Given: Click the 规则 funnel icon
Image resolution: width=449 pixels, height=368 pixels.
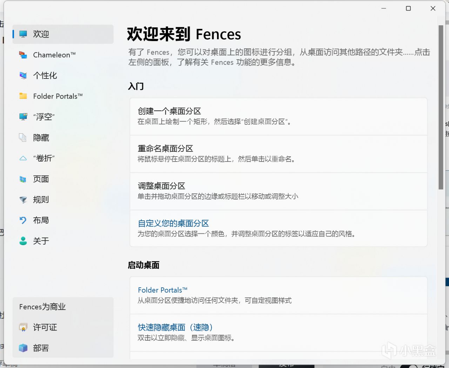Looking at the screenshot, I should point(23,199).
